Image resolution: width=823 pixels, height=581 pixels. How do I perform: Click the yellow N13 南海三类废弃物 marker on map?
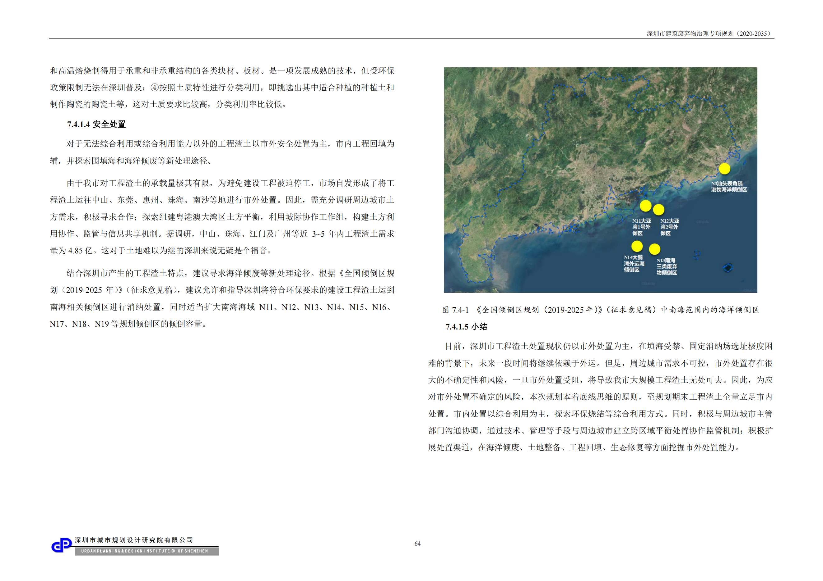click(654, 249)
